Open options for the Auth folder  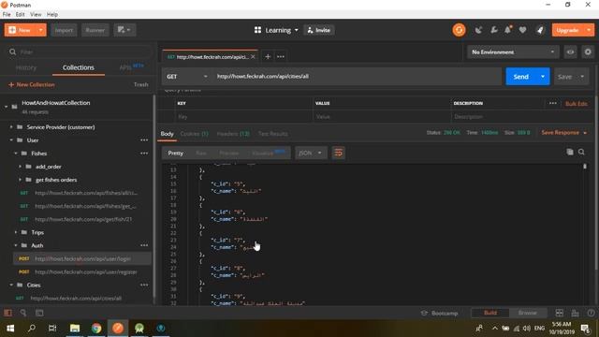144,245
